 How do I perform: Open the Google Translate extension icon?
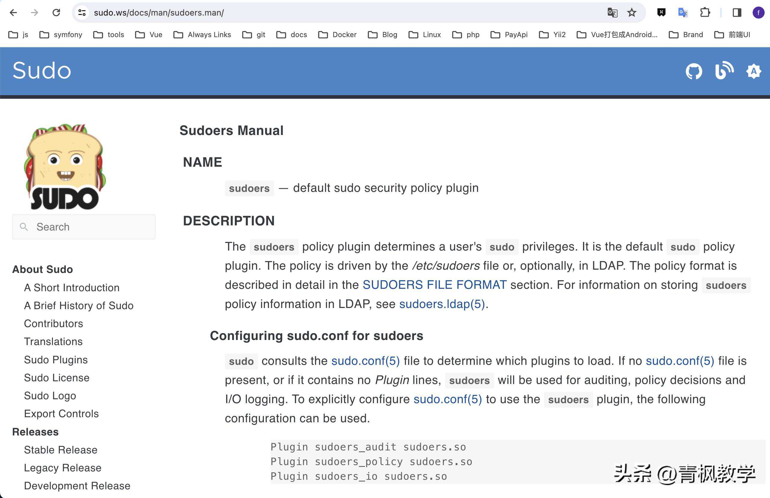click(x=683, y=13)
